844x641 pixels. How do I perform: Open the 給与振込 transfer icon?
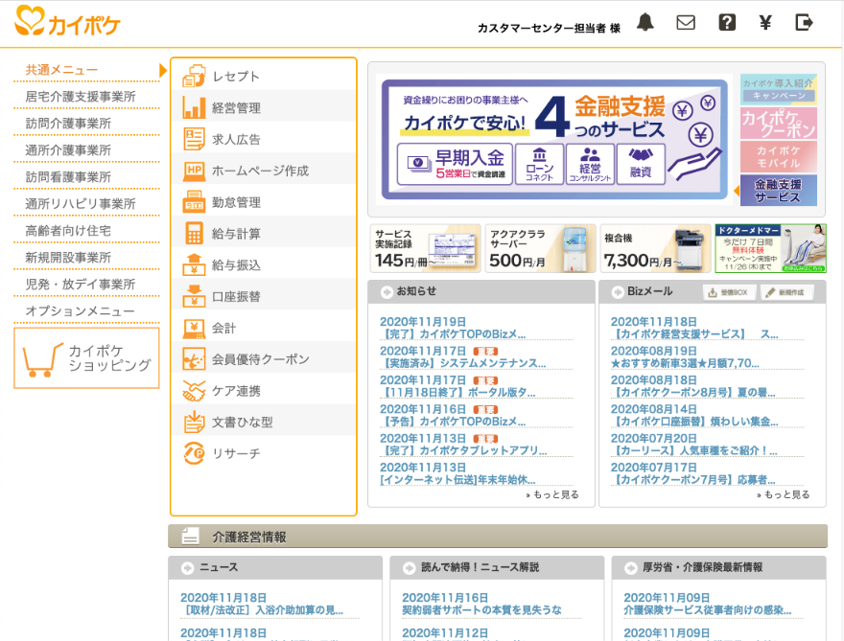click(x=194, y=264)
